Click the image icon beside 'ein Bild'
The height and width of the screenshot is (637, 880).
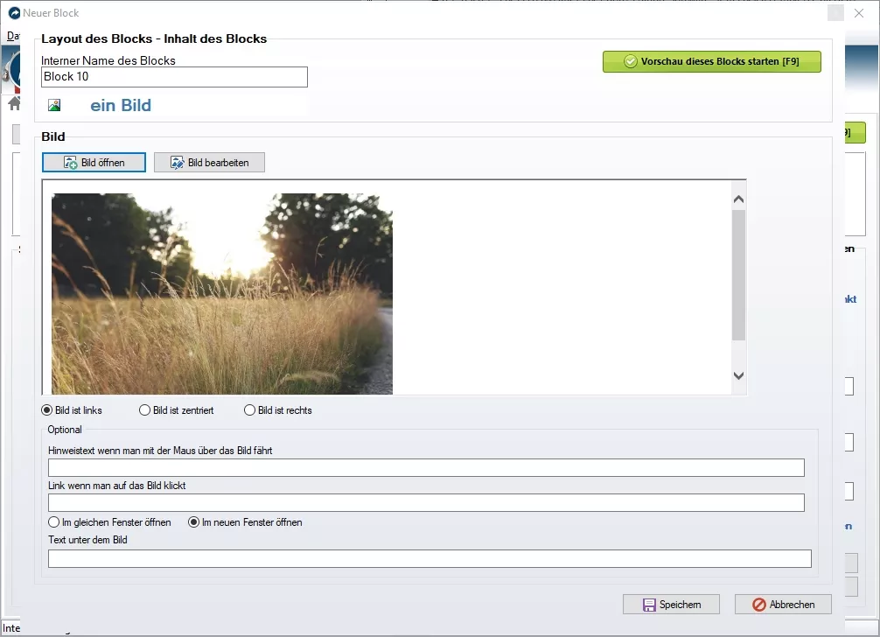click(54, 106)
